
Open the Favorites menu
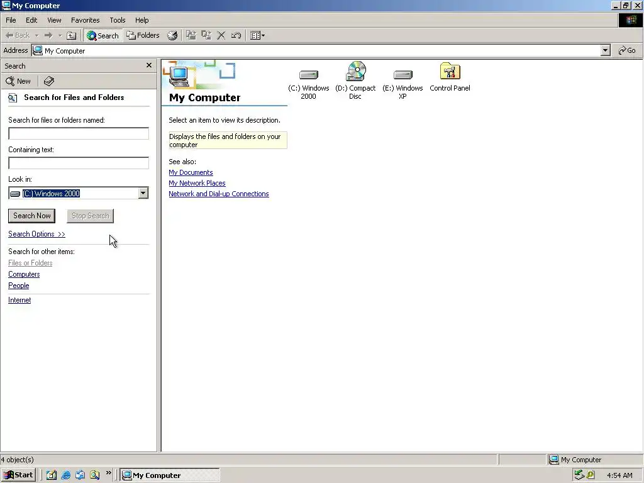85,20
